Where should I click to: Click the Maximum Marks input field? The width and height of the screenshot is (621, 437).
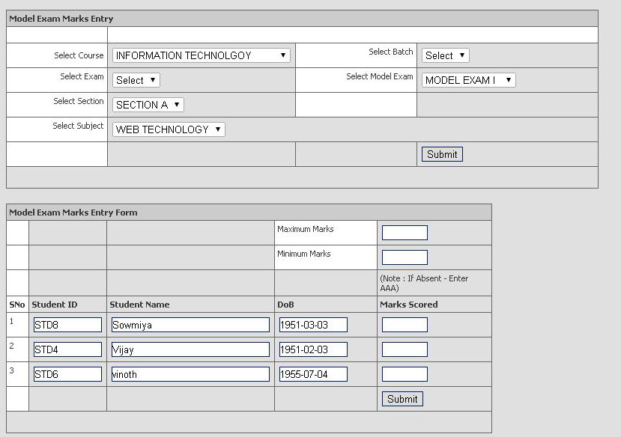pos(405,233)
